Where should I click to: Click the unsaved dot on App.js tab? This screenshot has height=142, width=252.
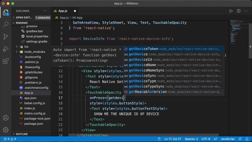click(75, 11)
